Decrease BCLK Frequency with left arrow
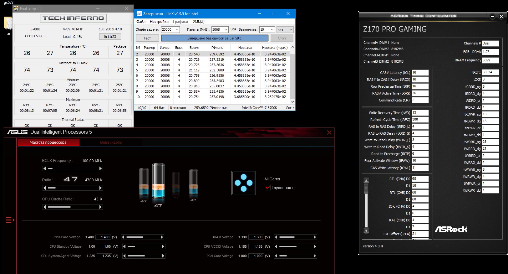Screen dimensions: 508x274 click(44, 168)
